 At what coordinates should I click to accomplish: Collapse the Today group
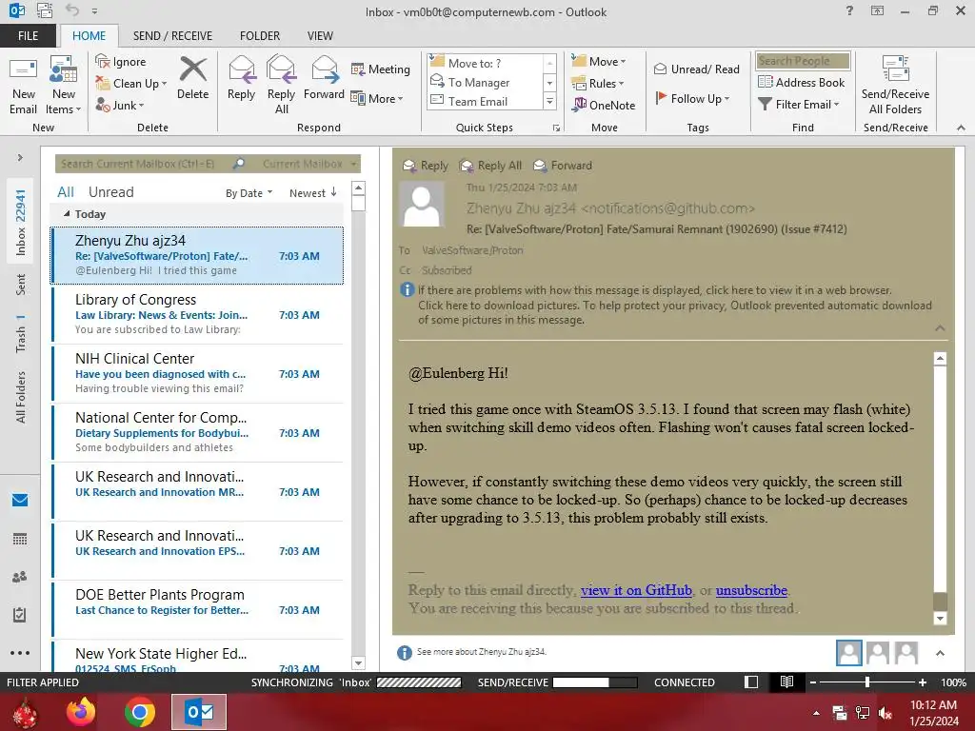click(x=67, y=214)
